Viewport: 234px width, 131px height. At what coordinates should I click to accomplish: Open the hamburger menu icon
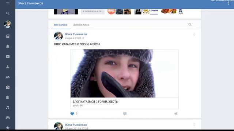pos(8,3)
